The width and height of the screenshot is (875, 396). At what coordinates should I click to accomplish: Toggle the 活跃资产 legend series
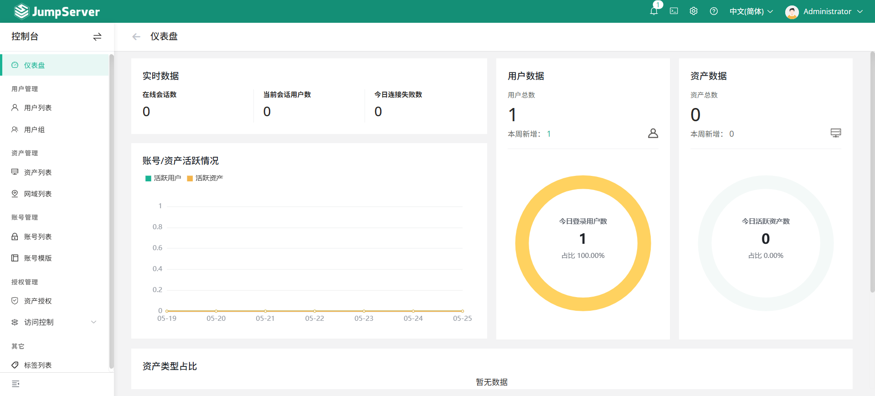pos(205,178)
